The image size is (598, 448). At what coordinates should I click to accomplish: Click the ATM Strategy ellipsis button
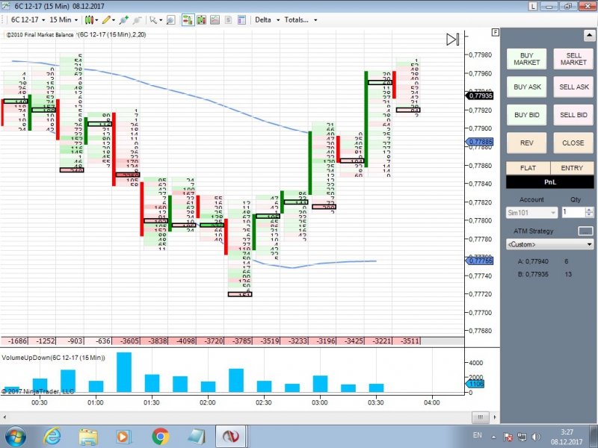pyautogui.click(x=585, y=231)
